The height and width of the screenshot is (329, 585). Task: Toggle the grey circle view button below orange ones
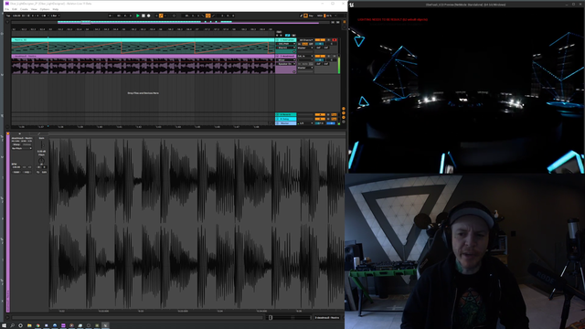click(344, 122)
